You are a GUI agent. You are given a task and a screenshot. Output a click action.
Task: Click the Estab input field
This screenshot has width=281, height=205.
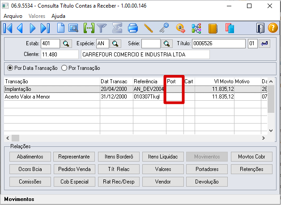point(50,43)
